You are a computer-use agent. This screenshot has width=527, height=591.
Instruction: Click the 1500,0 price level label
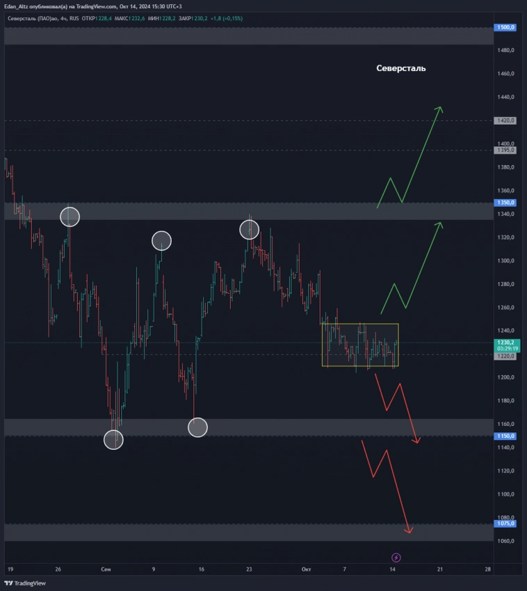coord(505,27)
